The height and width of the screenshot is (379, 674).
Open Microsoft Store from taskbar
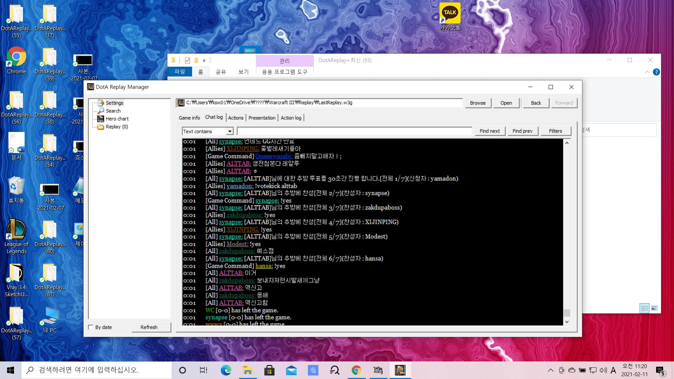coord(269,370)
